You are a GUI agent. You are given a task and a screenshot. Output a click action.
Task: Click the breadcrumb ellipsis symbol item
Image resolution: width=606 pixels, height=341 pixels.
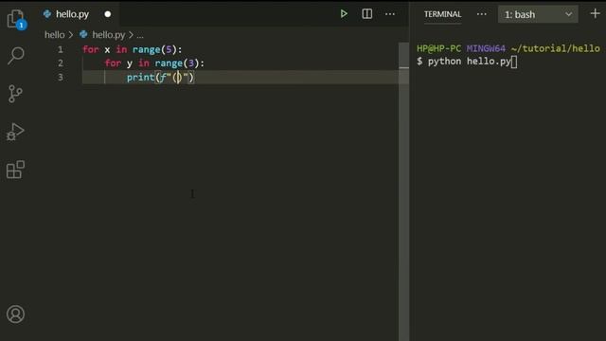coord(140,35)
